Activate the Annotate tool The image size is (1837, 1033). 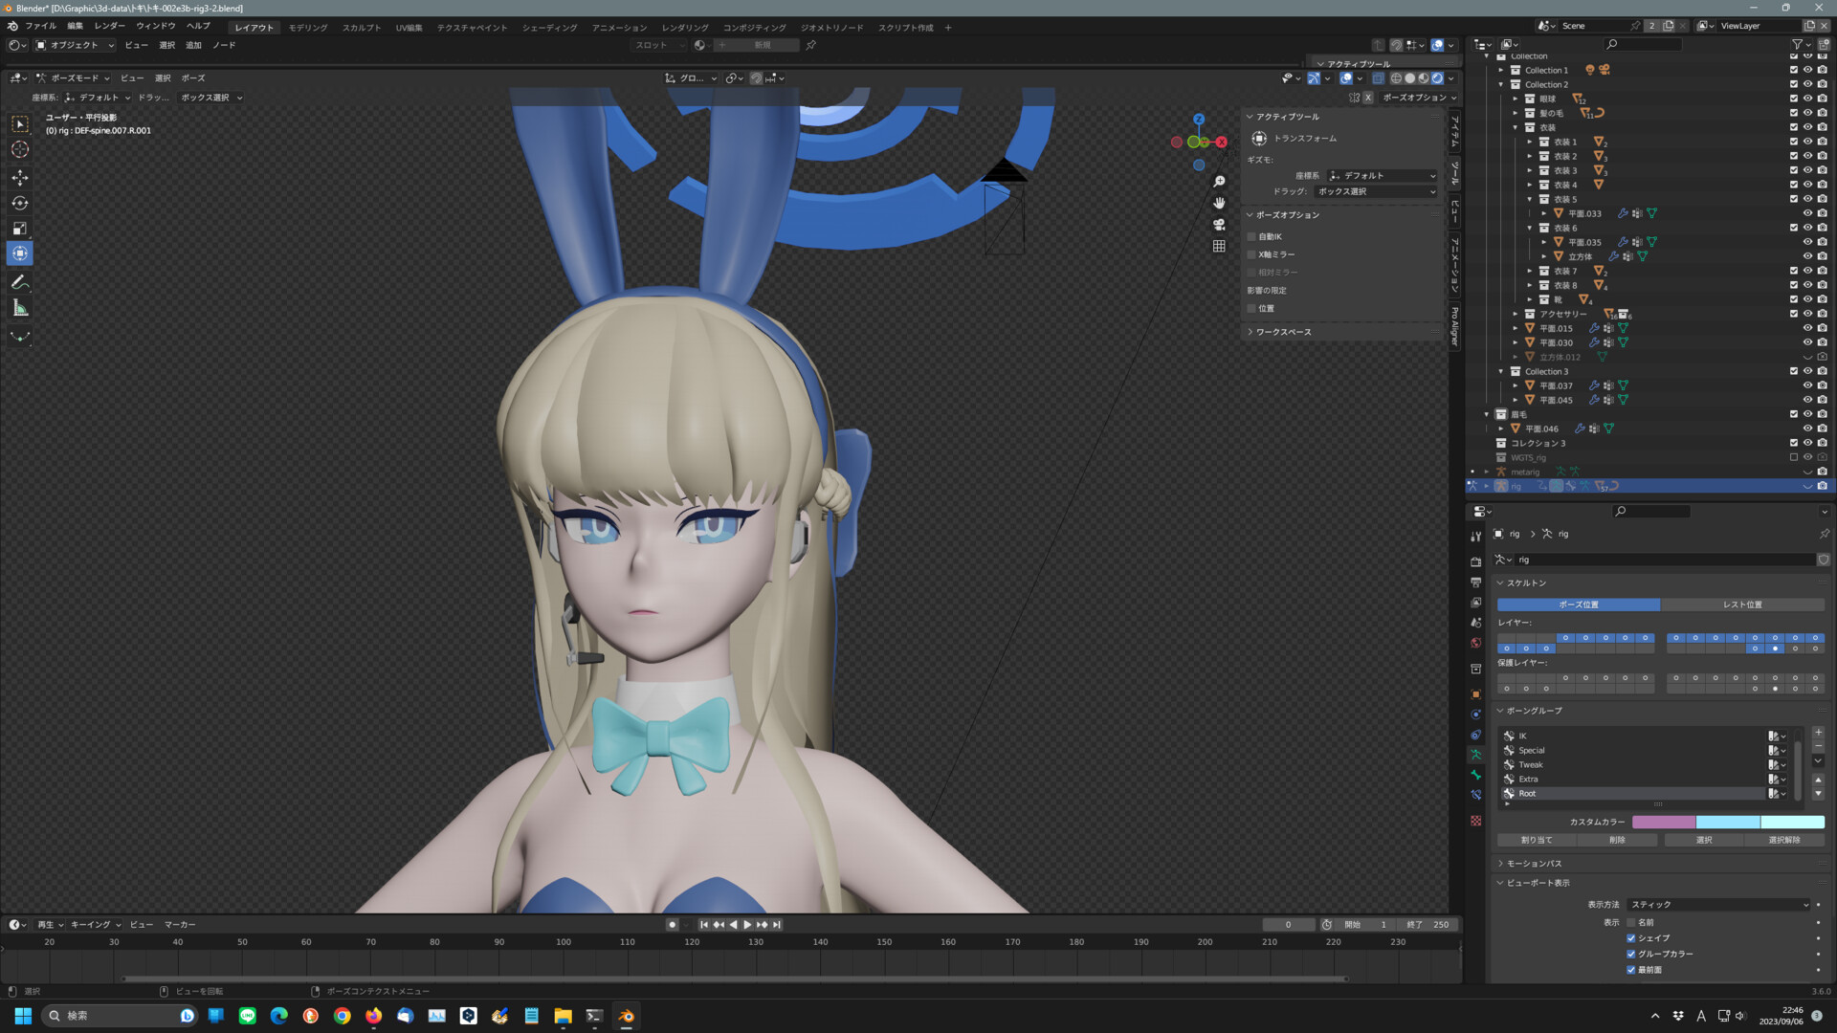[19, 281]
